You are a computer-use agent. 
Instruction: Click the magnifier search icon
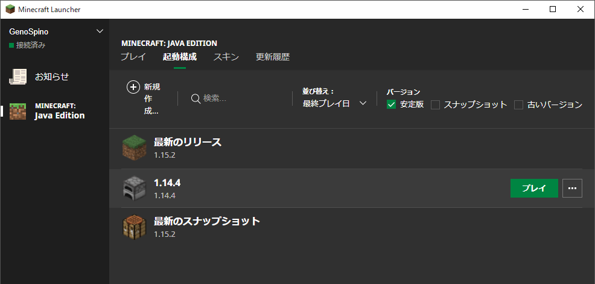click(196, 99)
